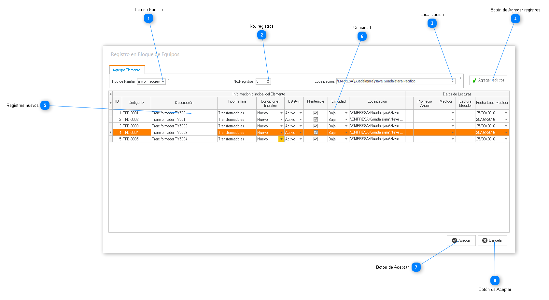
Task: Toggle Mantenible checkbox for TFD-0001
Action: coord(316,113)
